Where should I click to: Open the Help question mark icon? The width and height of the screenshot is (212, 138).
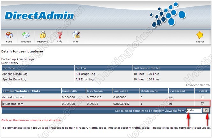(x=60, y=35)
